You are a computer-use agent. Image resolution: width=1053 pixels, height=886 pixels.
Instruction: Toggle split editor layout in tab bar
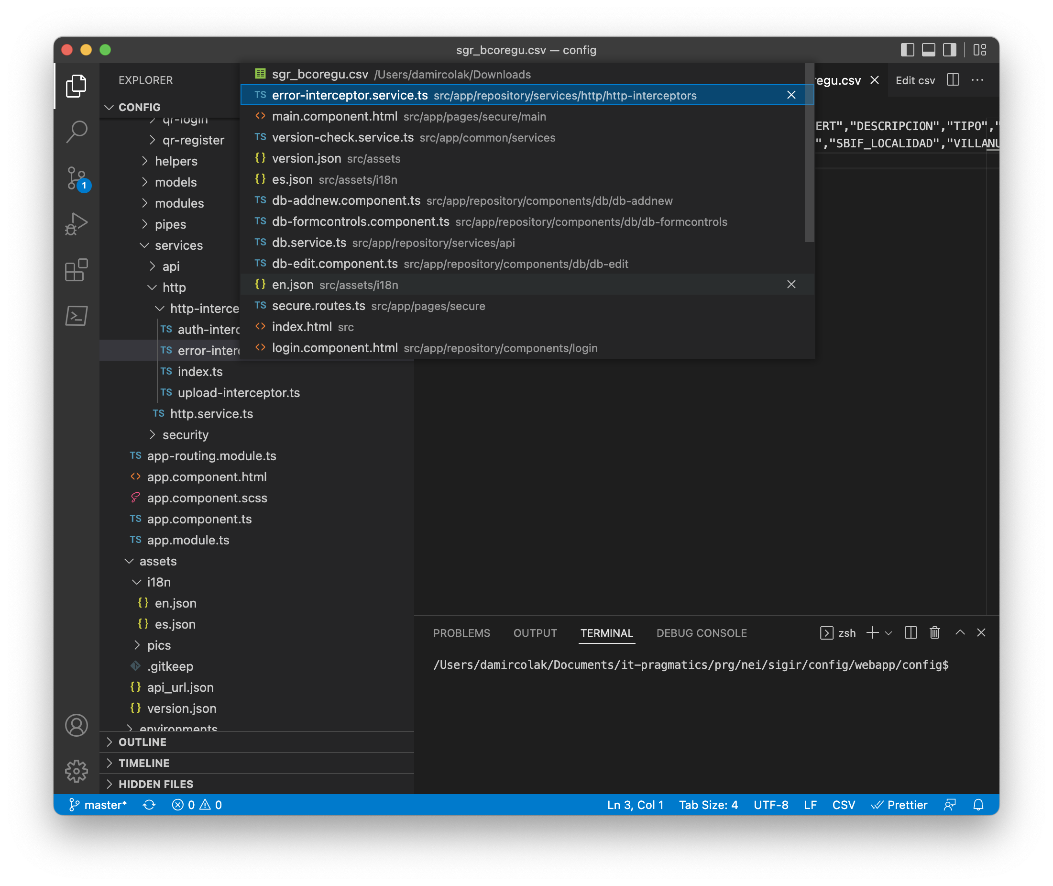953,80
